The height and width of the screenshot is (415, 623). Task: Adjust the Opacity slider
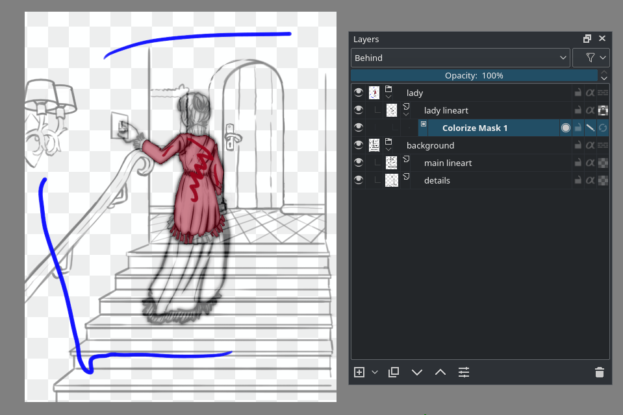coord(474,75)
